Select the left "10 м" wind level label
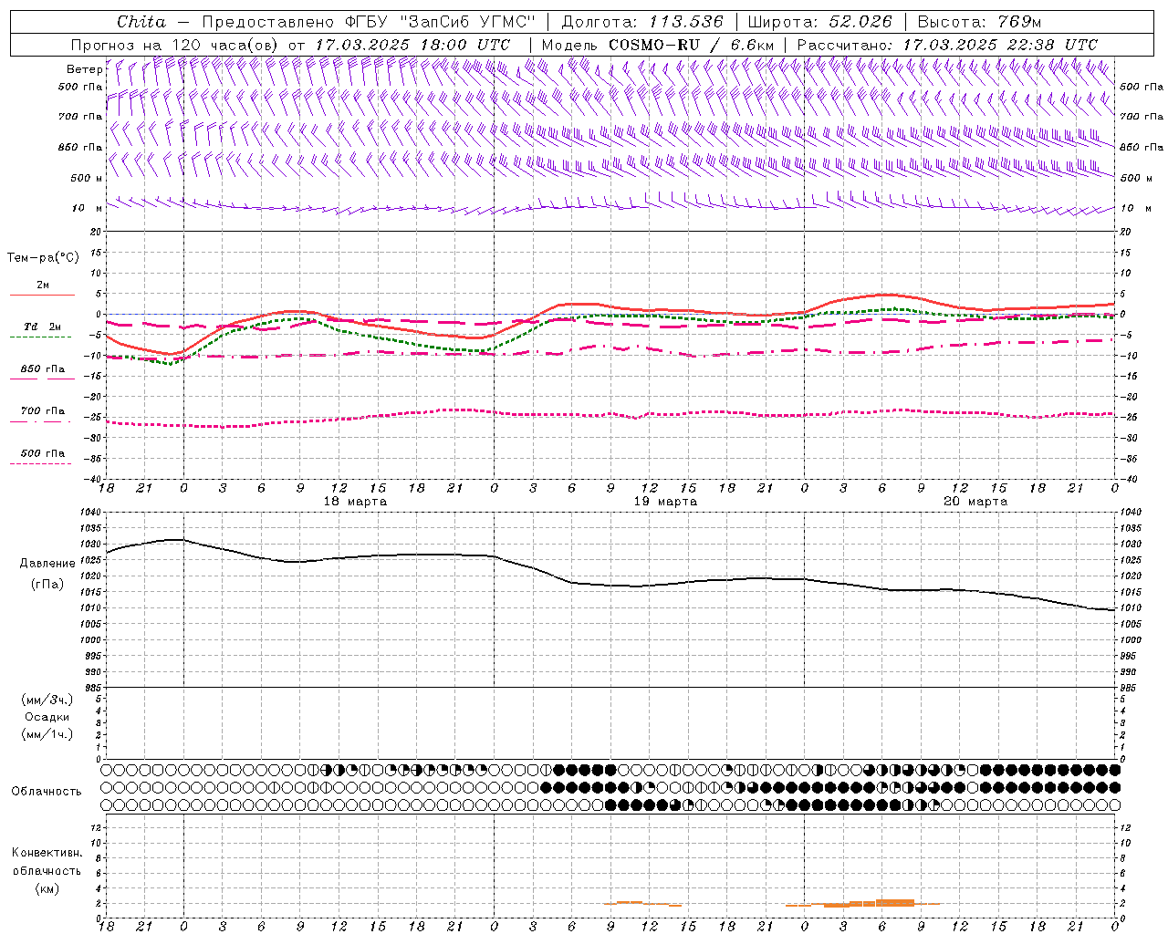The image size is (1168, 934). tap(89, 208)
